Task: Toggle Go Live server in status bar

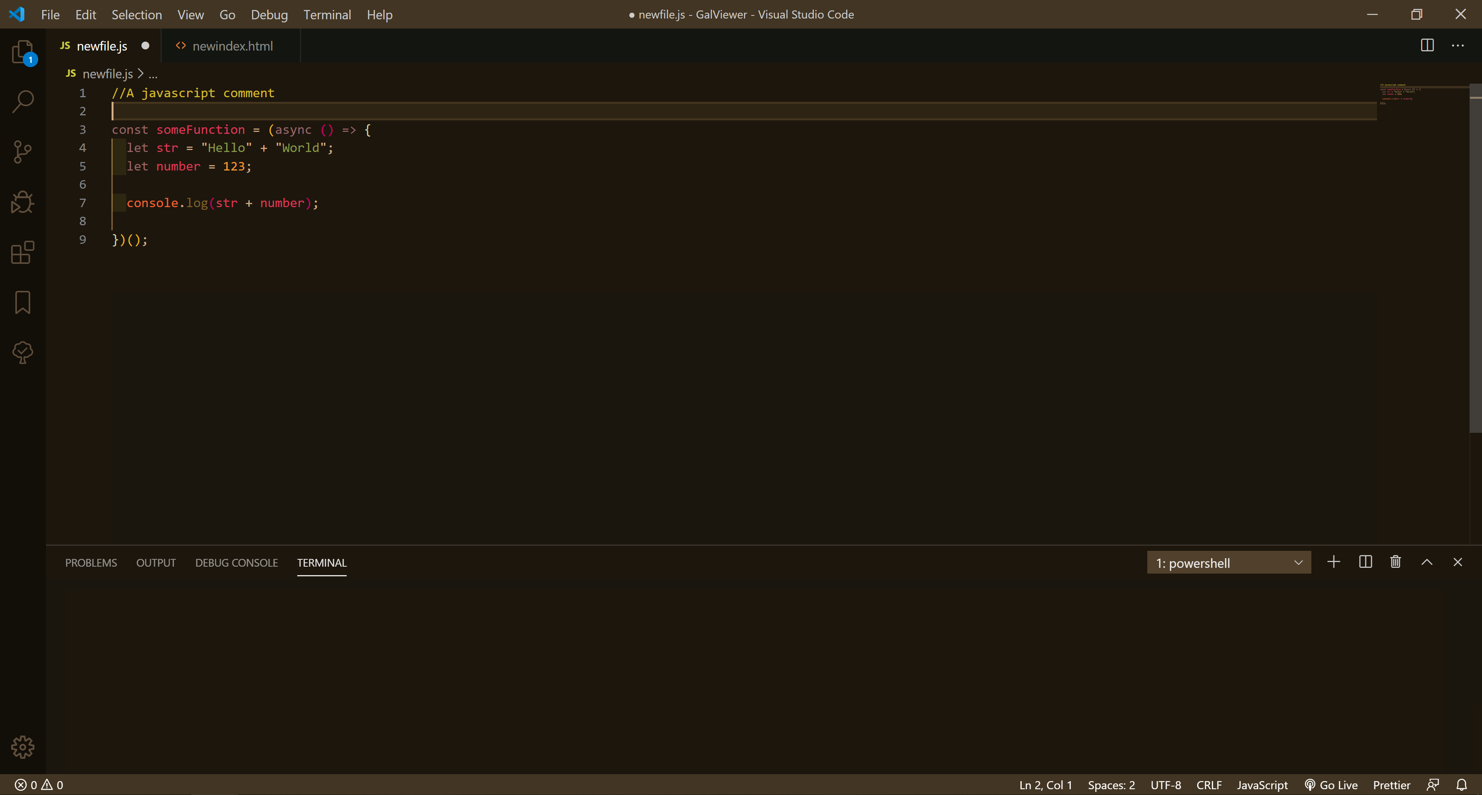Action: tap(1331, 785)
